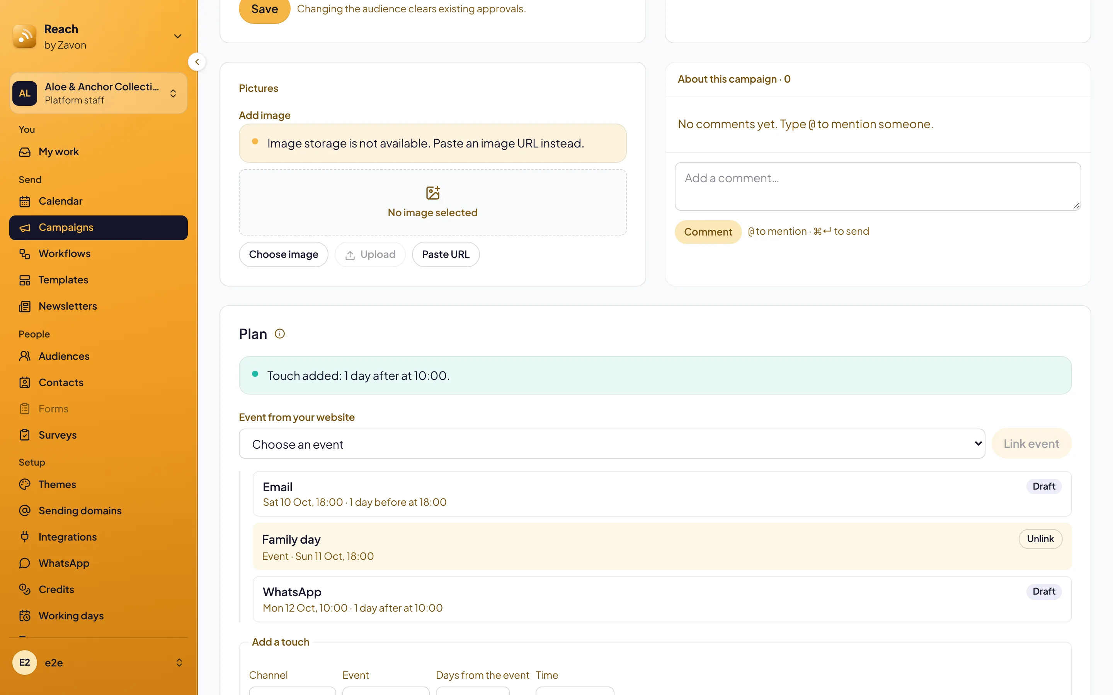Go to Forms in the sidebar
This screenshot has width=1113, height=695.
point(99,409)
